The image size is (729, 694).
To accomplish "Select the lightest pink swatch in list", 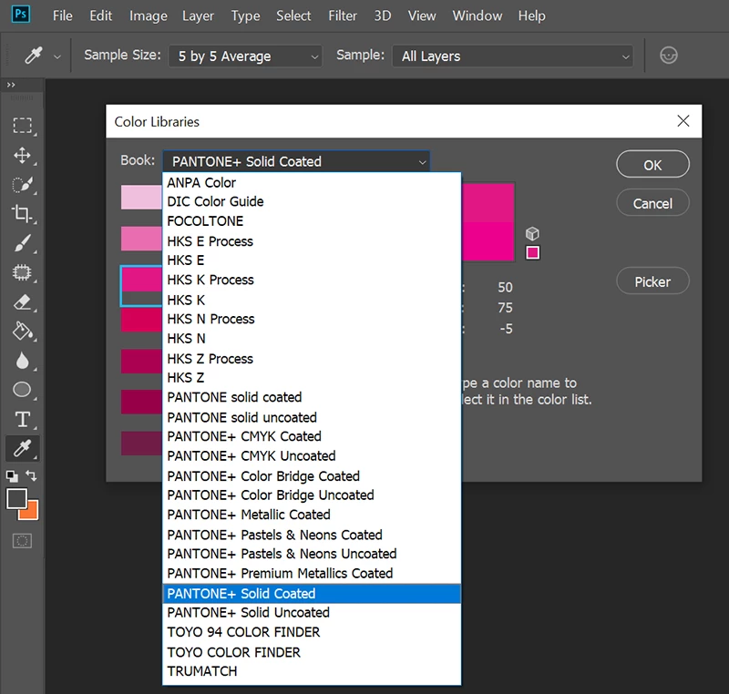I will 141,198.
